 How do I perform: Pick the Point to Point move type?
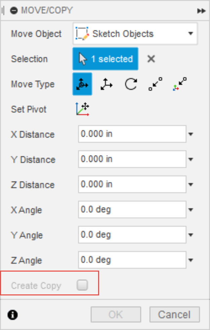155,84
